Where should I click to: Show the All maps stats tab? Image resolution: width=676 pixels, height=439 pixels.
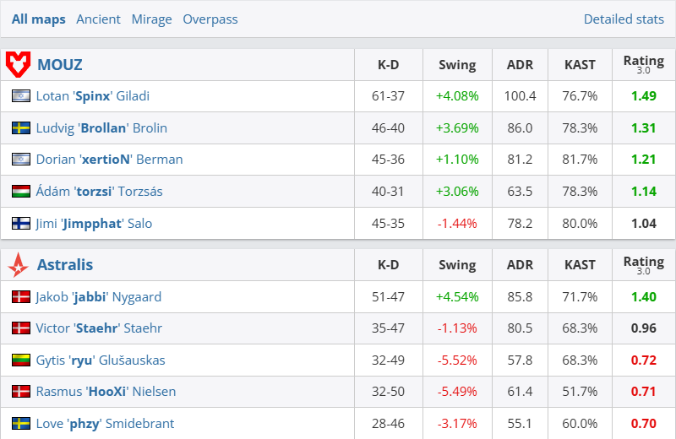38,19
